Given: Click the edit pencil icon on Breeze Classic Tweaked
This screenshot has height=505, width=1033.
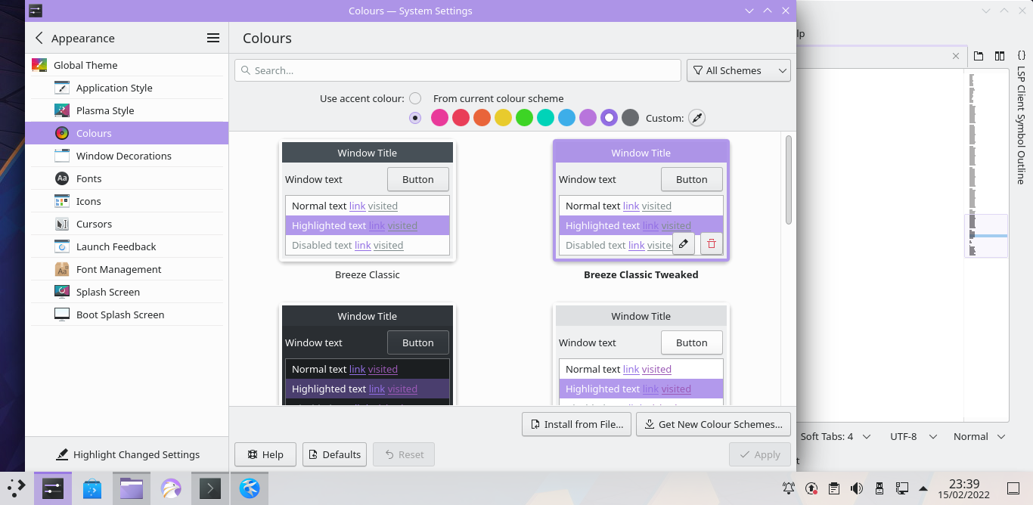Looking at the screenshot, I should coord(683,243).
